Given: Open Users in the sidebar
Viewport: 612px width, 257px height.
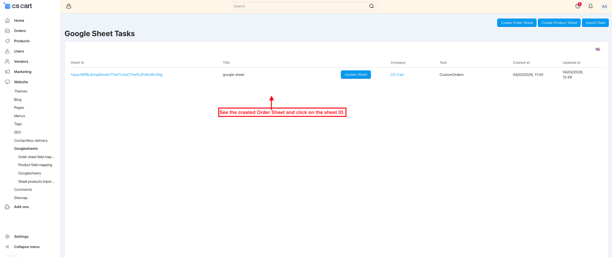Looking at the screenshot, I should point(19,51).
